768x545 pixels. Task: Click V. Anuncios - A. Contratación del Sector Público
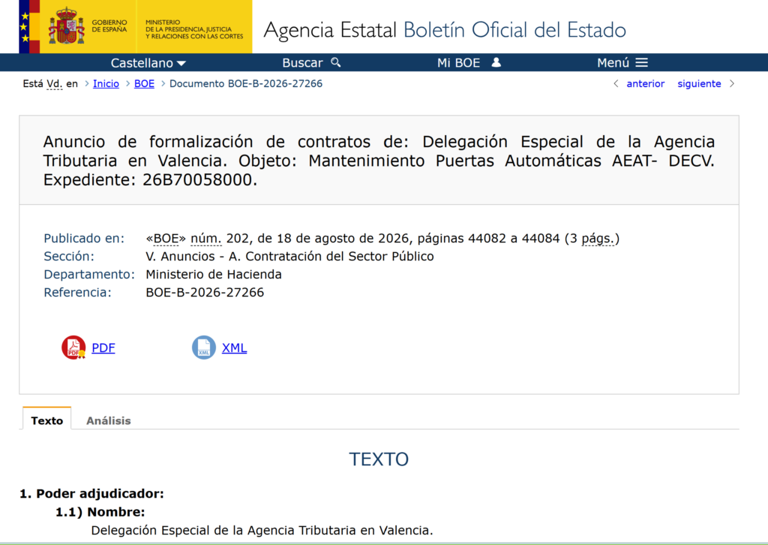point(289,256)
